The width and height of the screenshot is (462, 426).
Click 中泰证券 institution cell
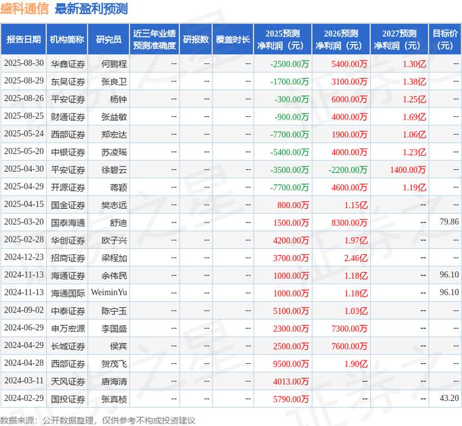pyautogui.click(x=68, y=310)
